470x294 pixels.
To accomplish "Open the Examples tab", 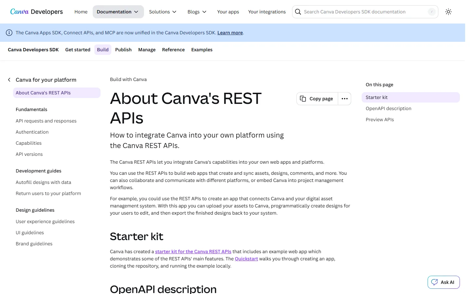I will pyautogui.click(x=202, y=50).
